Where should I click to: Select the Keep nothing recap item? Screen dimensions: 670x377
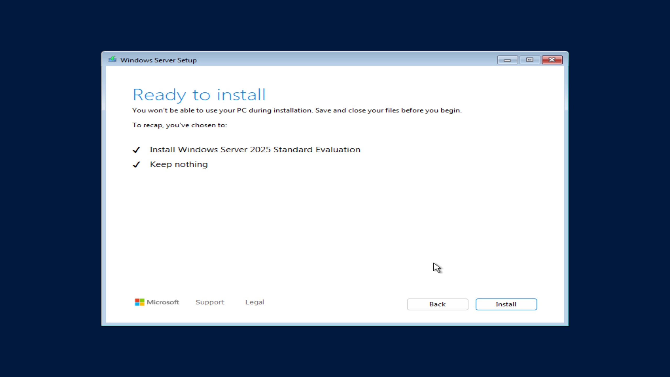[179, 164]
